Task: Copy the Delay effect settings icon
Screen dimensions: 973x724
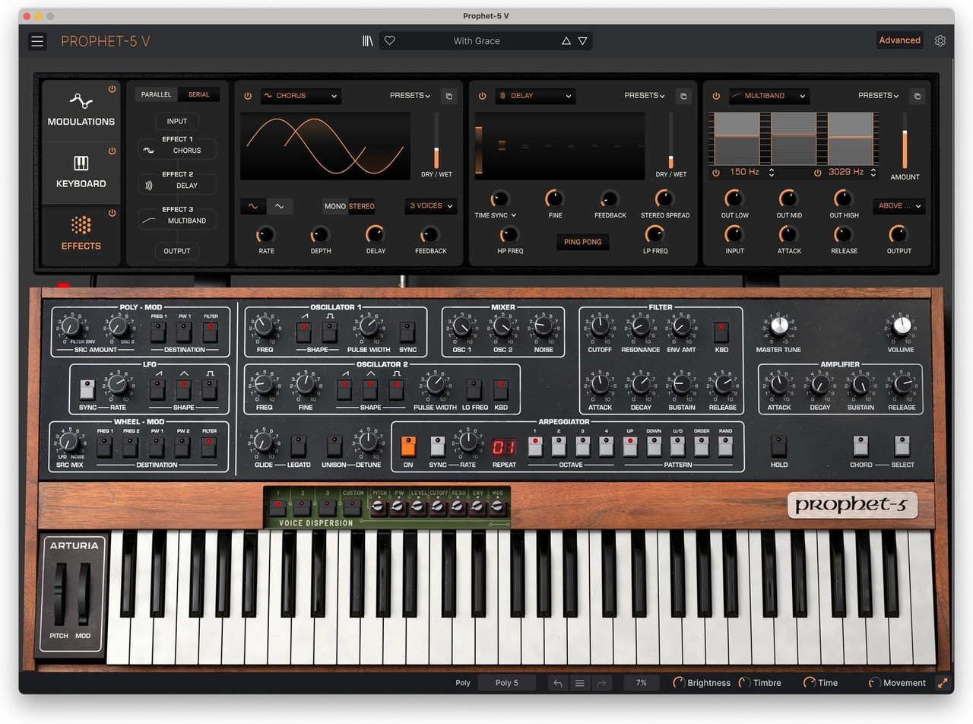Action: (683, 97)
